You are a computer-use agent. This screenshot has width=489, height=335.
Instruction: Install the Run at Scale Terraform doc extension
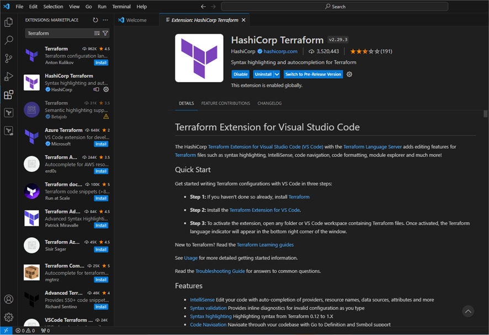[101, 198]
